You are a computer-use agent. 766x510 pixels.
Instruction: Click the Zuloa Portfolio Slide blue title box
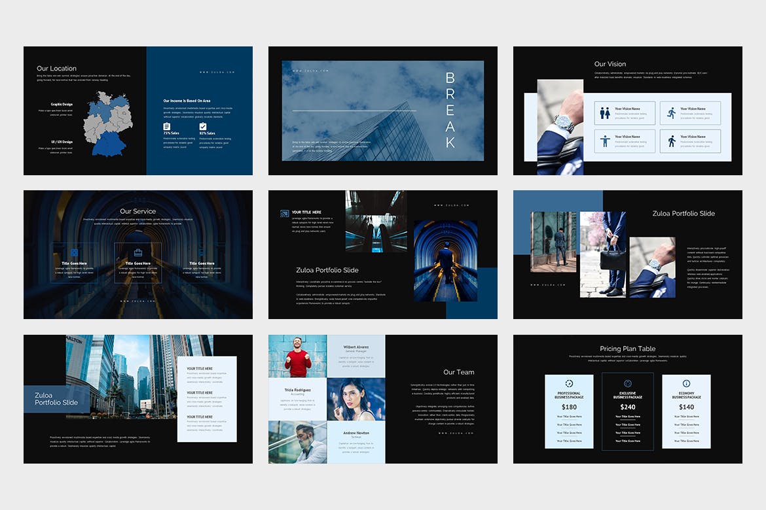(x=56, y=399)
